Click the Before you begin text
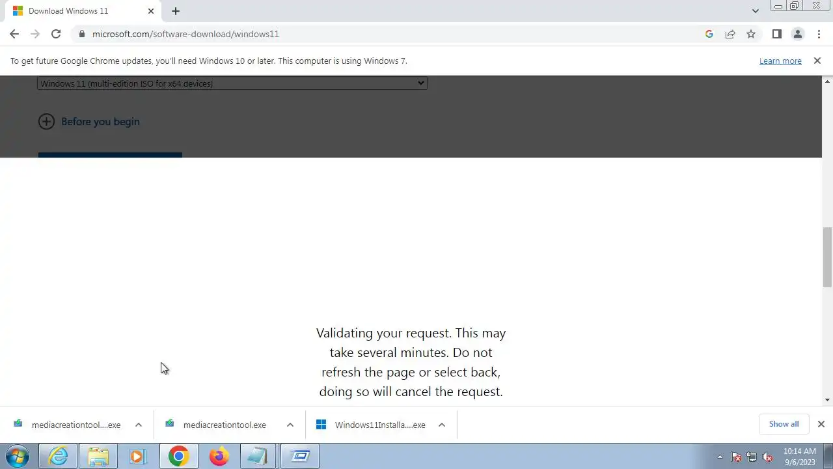The width and height of the screenshot is (833, 469). click(x=100, y=121)
